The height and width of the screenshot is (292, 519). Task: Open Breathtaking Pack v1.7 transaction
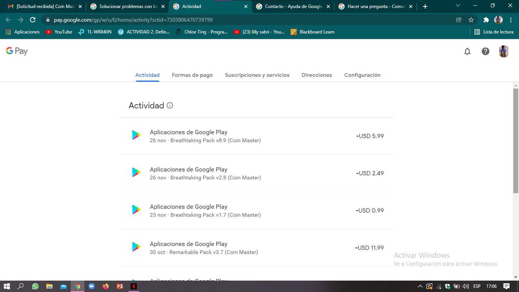[x=256, y=211]
